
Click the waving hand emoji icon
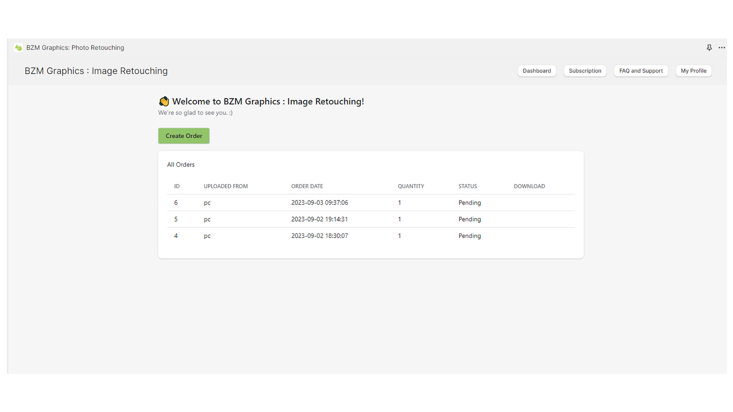[x=164, y=101]
